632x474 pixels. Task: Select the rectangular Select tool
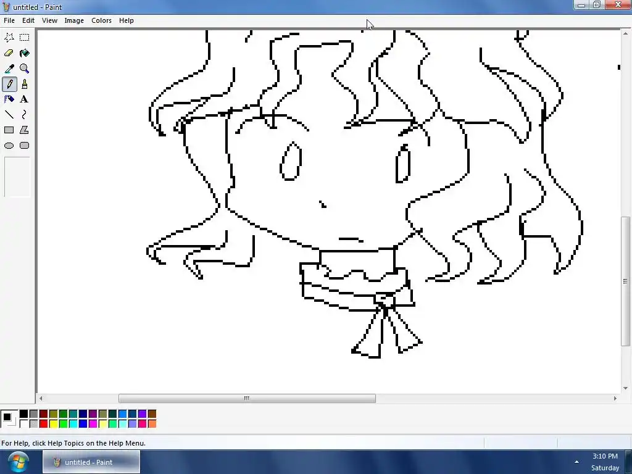25,38
